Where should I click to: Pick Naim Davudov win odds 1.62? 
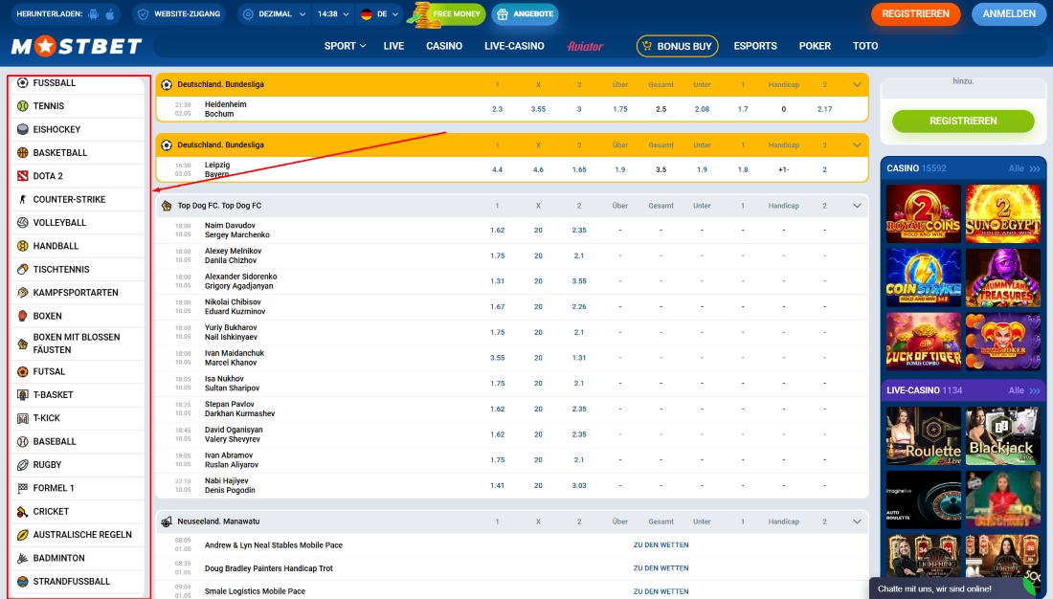(497, 230)
